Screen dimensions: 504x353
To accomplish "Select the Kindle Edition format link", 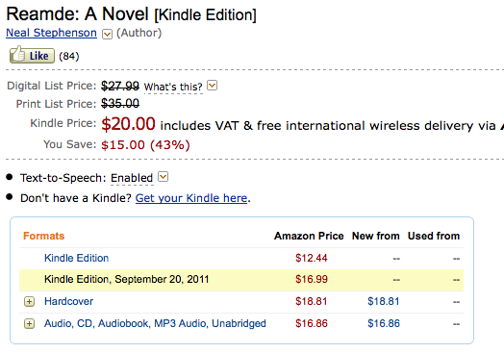I will coord(77,258).
